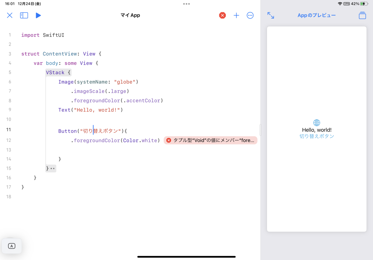Open the red error indicator in toolbar
The width and height of the screenshot is (373, 260).
[x=222, y=15]
